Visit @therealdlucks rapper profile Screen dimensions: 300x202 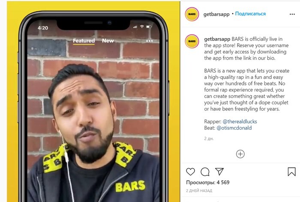240,122
